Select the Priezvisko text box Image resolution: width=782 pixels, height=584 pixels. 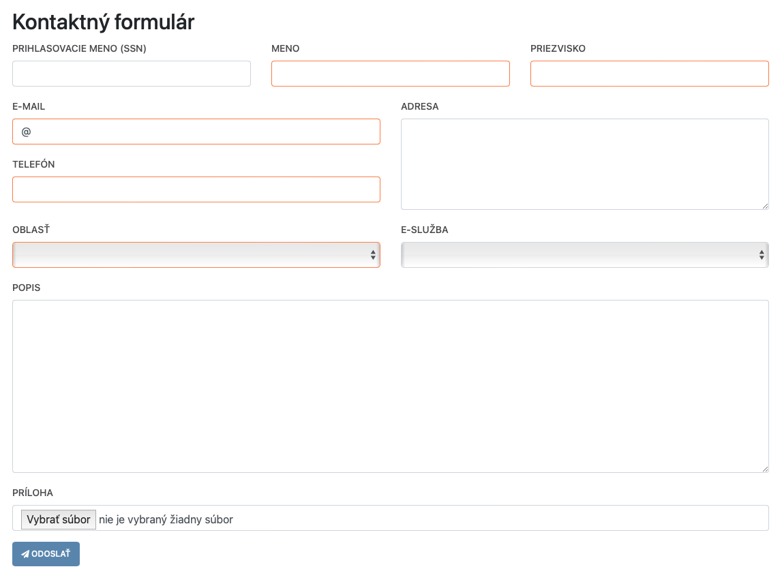(649, 74)
